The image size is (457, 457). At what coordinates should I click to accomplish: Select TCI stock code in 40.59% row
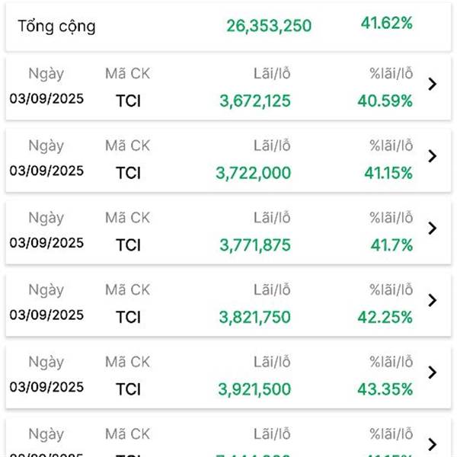(128, 101)
